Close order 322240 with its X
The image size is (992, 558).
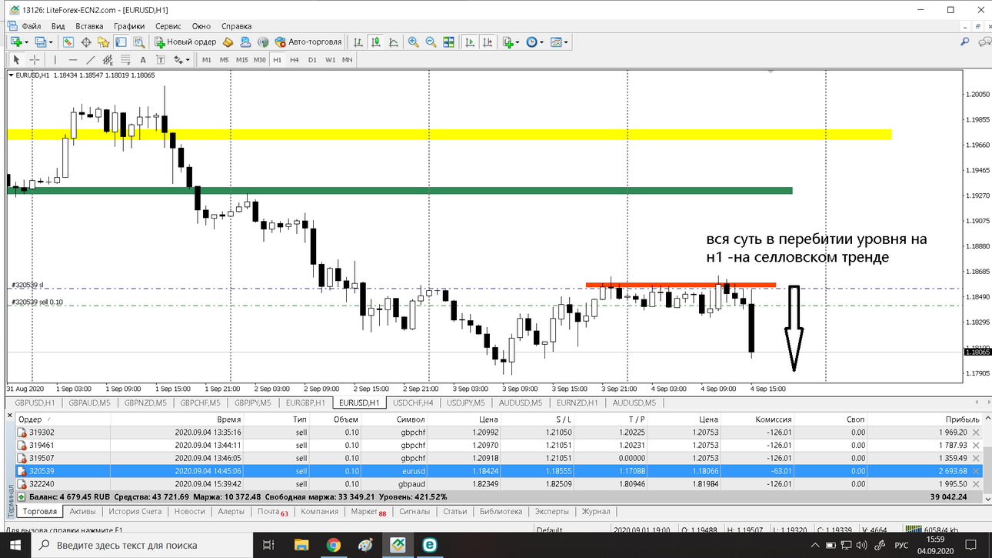point(976,483)
